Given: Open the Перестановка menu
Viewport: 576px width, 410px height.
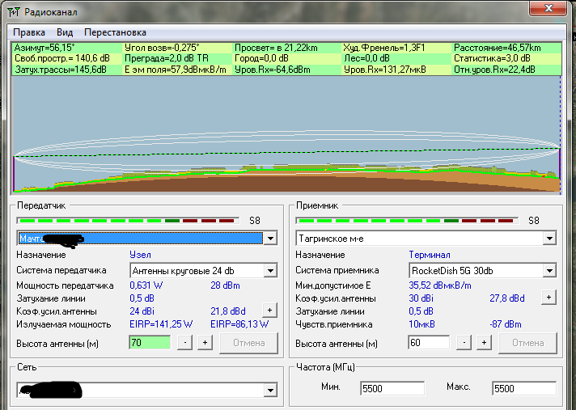Looking at the screenshot, I should coord(115,32).
